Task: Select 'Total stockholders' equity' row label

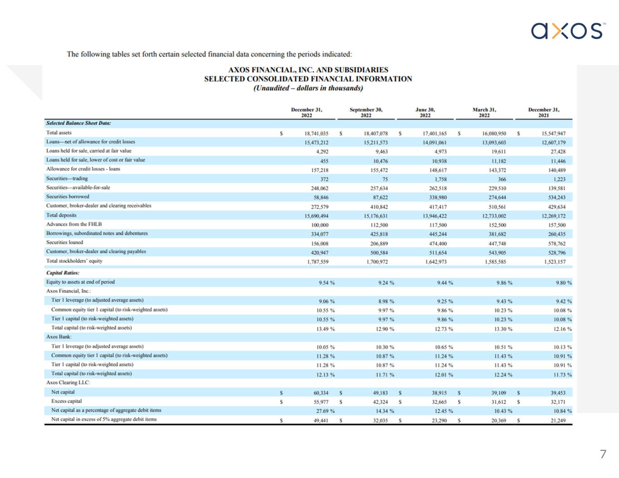Action: click(74, 261)
